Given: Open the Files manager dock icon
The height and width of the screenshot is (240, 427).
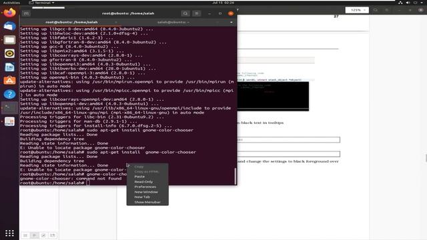Looking at the screenshot, I should (9, 40).
